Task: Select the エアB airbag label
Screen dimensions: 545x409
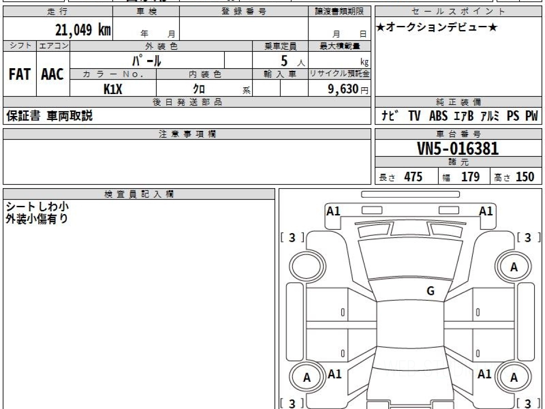Action: [x=463, y=116]
